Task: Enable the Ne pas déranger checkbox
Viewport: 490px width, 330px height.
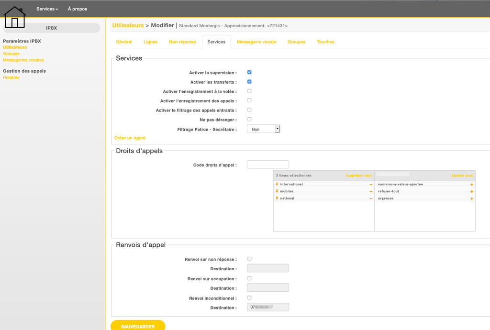Action: coord(249,119)
